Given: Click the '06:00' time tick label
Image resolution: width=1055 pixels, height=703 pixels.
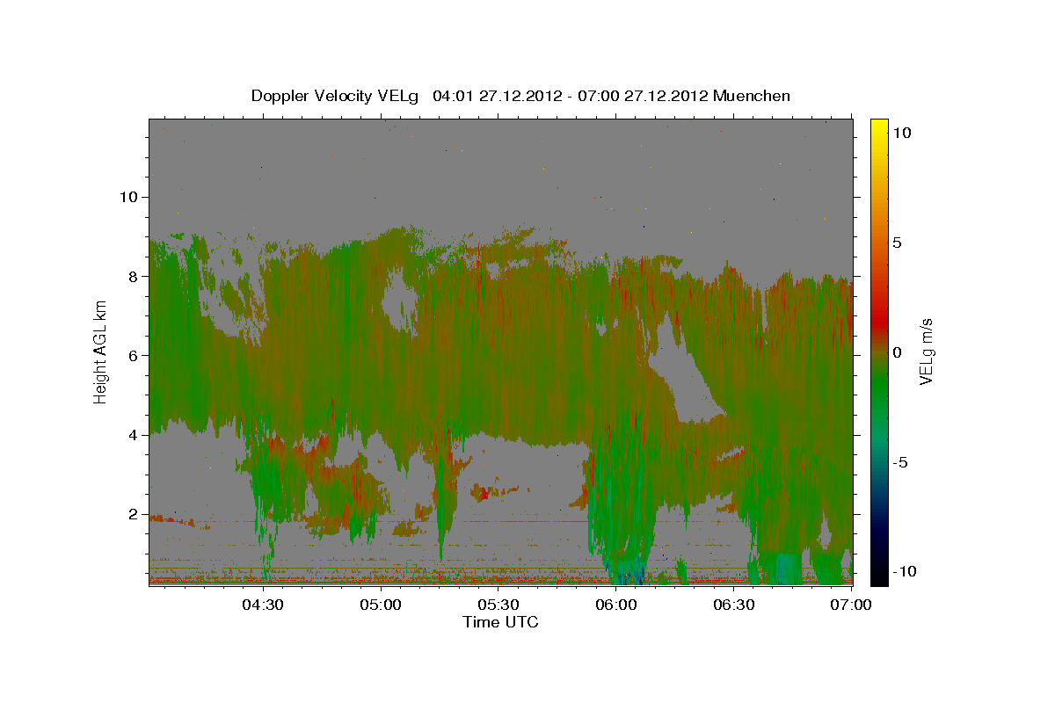Looking at the screenshot, I should pyautogui.click(x=616, y=605).
